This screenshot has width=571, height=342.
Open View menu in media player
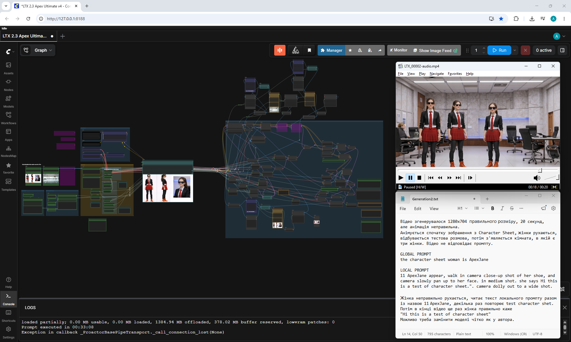411,74
